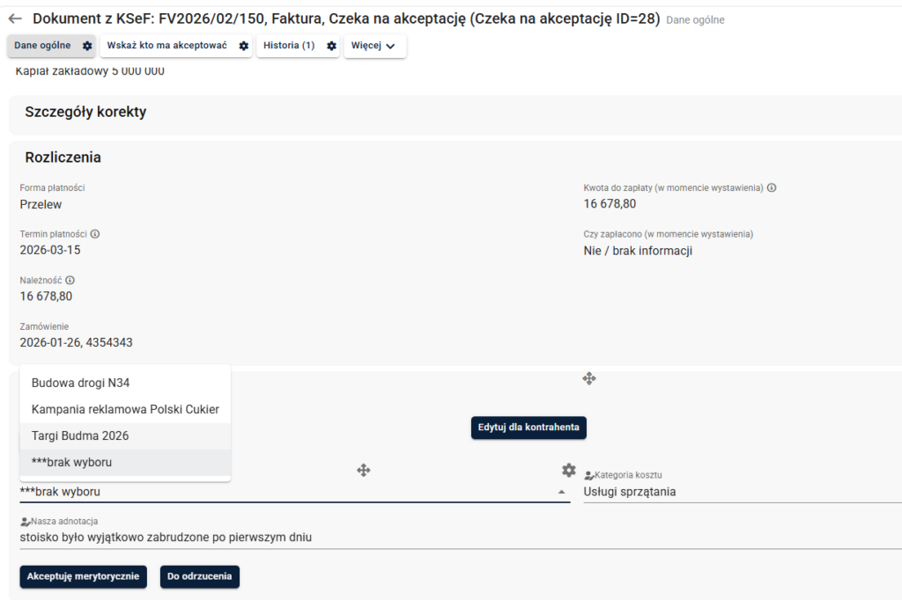Pick Targi Budma 2026 in the dropdown list
The width and height of the screenshot is (902, 600).
80,435
